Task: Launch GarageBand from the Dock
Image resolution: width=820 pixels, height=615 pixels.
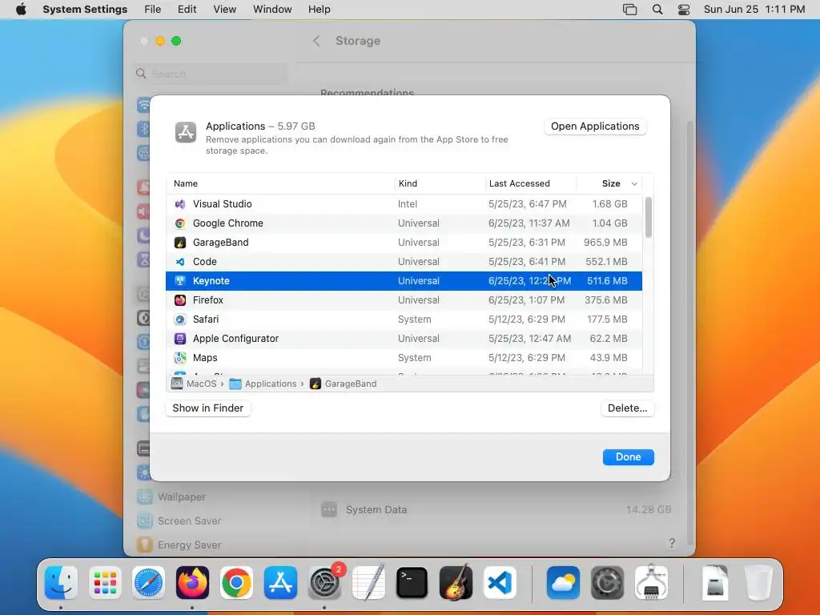Action: pos(456,583)
